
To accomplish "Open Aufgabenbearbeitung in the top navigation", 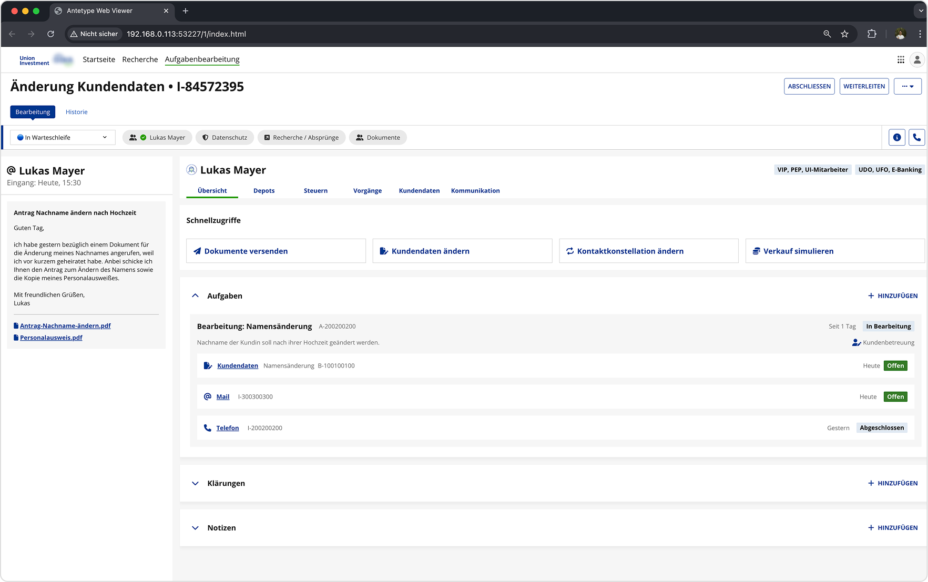I will tap(202, 59).
